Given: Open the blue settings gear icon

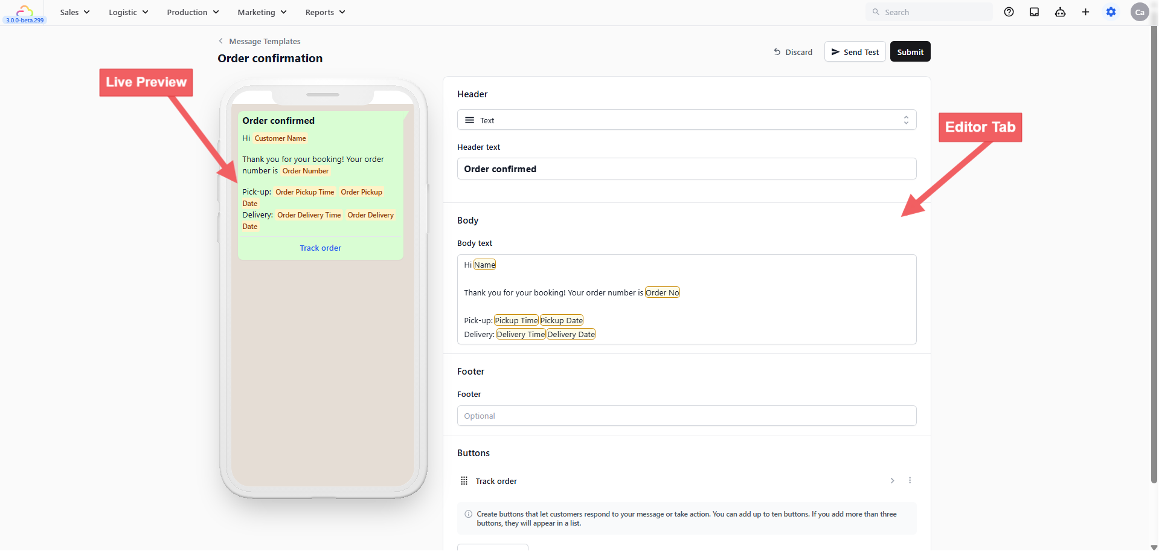Looking at the screenshot, I should point(1111,12).
